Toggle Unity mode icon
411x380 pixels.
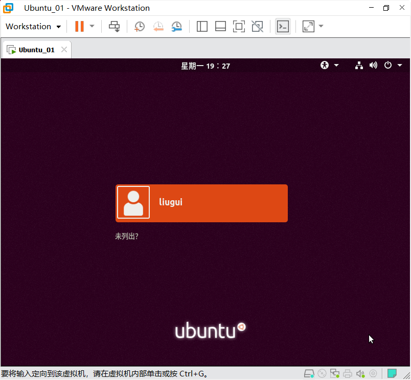click(258, 27)
